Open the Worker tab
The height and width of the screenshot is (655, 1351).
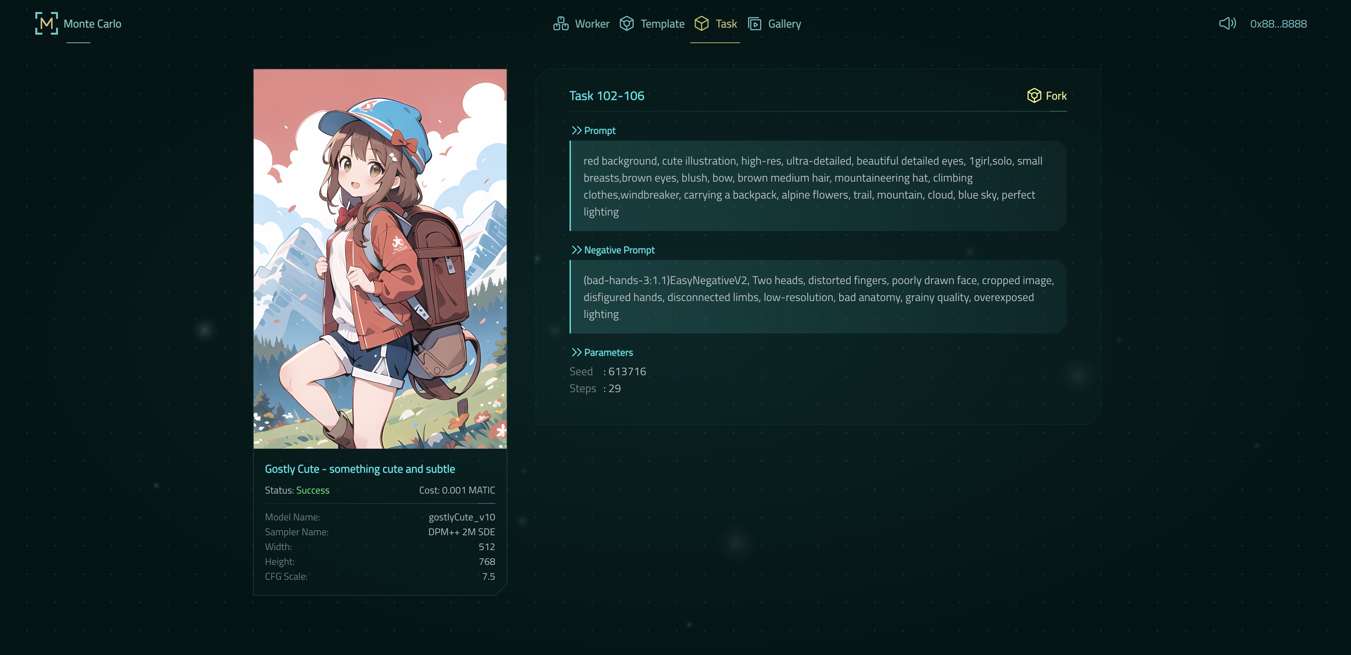[x=591, y=24]
